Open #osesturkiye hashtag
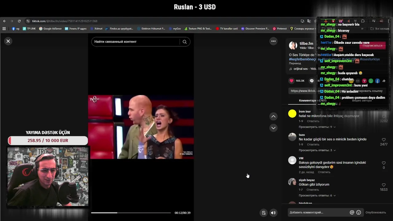Image resolution: width=393 pixels, height=221 pixels. pyautogui.click(x=370, y=59)
